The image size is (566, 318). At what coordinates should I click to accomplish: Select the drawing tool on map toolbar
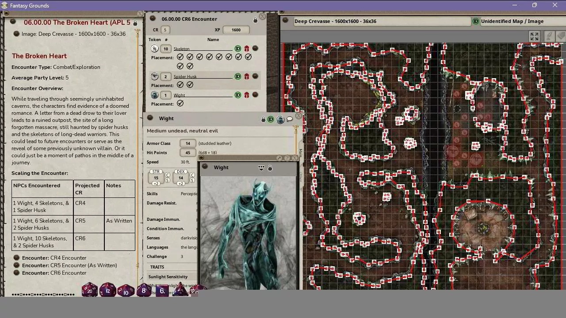[549, 36]
